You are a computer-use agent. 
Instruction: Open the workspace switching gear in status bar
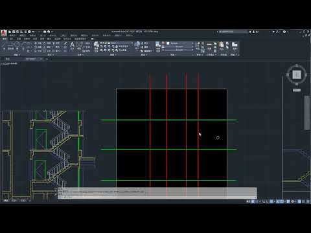click(292, 201)
